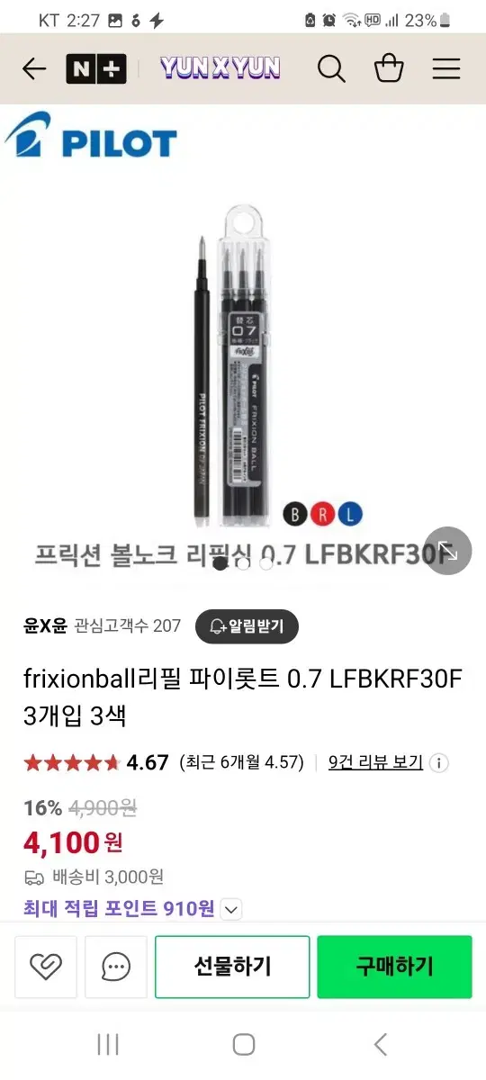Tap the back arrow icon
This screenshot has width=486, height=1080.
(34, 68)
